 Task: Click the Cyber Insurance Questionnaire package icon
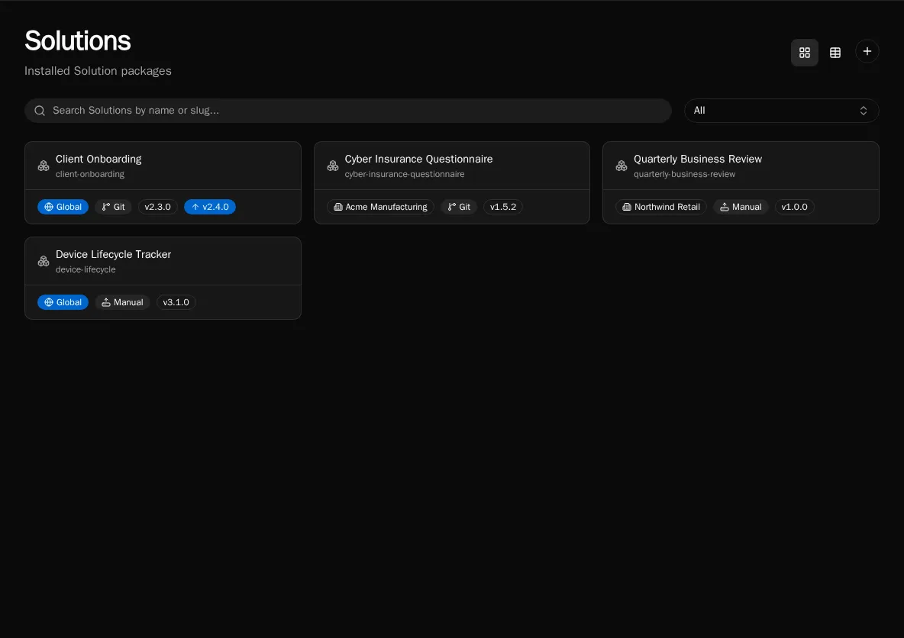pos(333,166)
